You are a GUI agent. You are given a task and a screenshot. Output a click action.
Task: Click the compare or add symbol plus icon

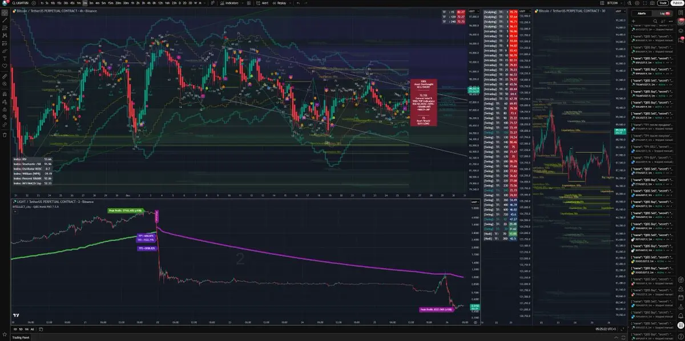[34, 3]
